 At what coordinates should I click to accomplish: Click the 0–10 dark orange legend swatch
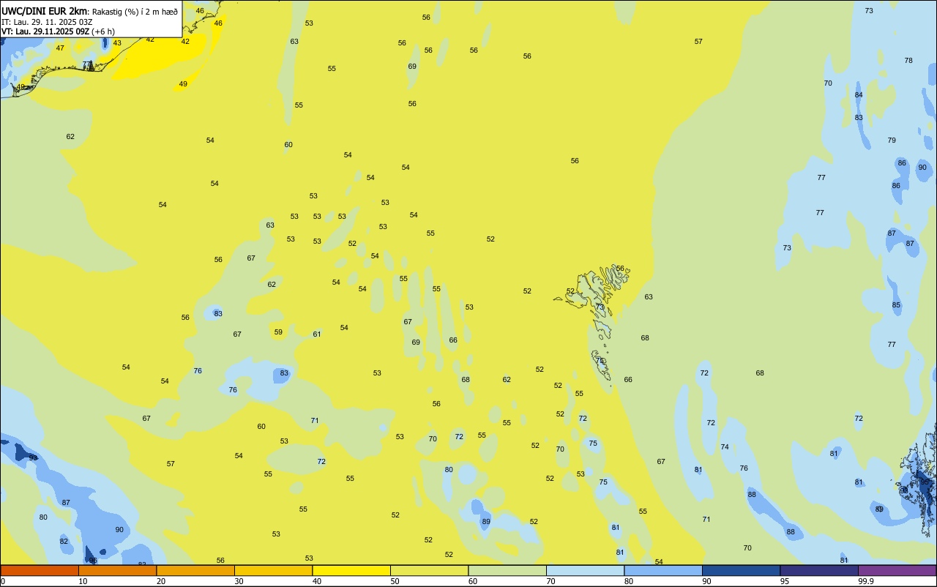pyautogui.click(x=40, y=570)
